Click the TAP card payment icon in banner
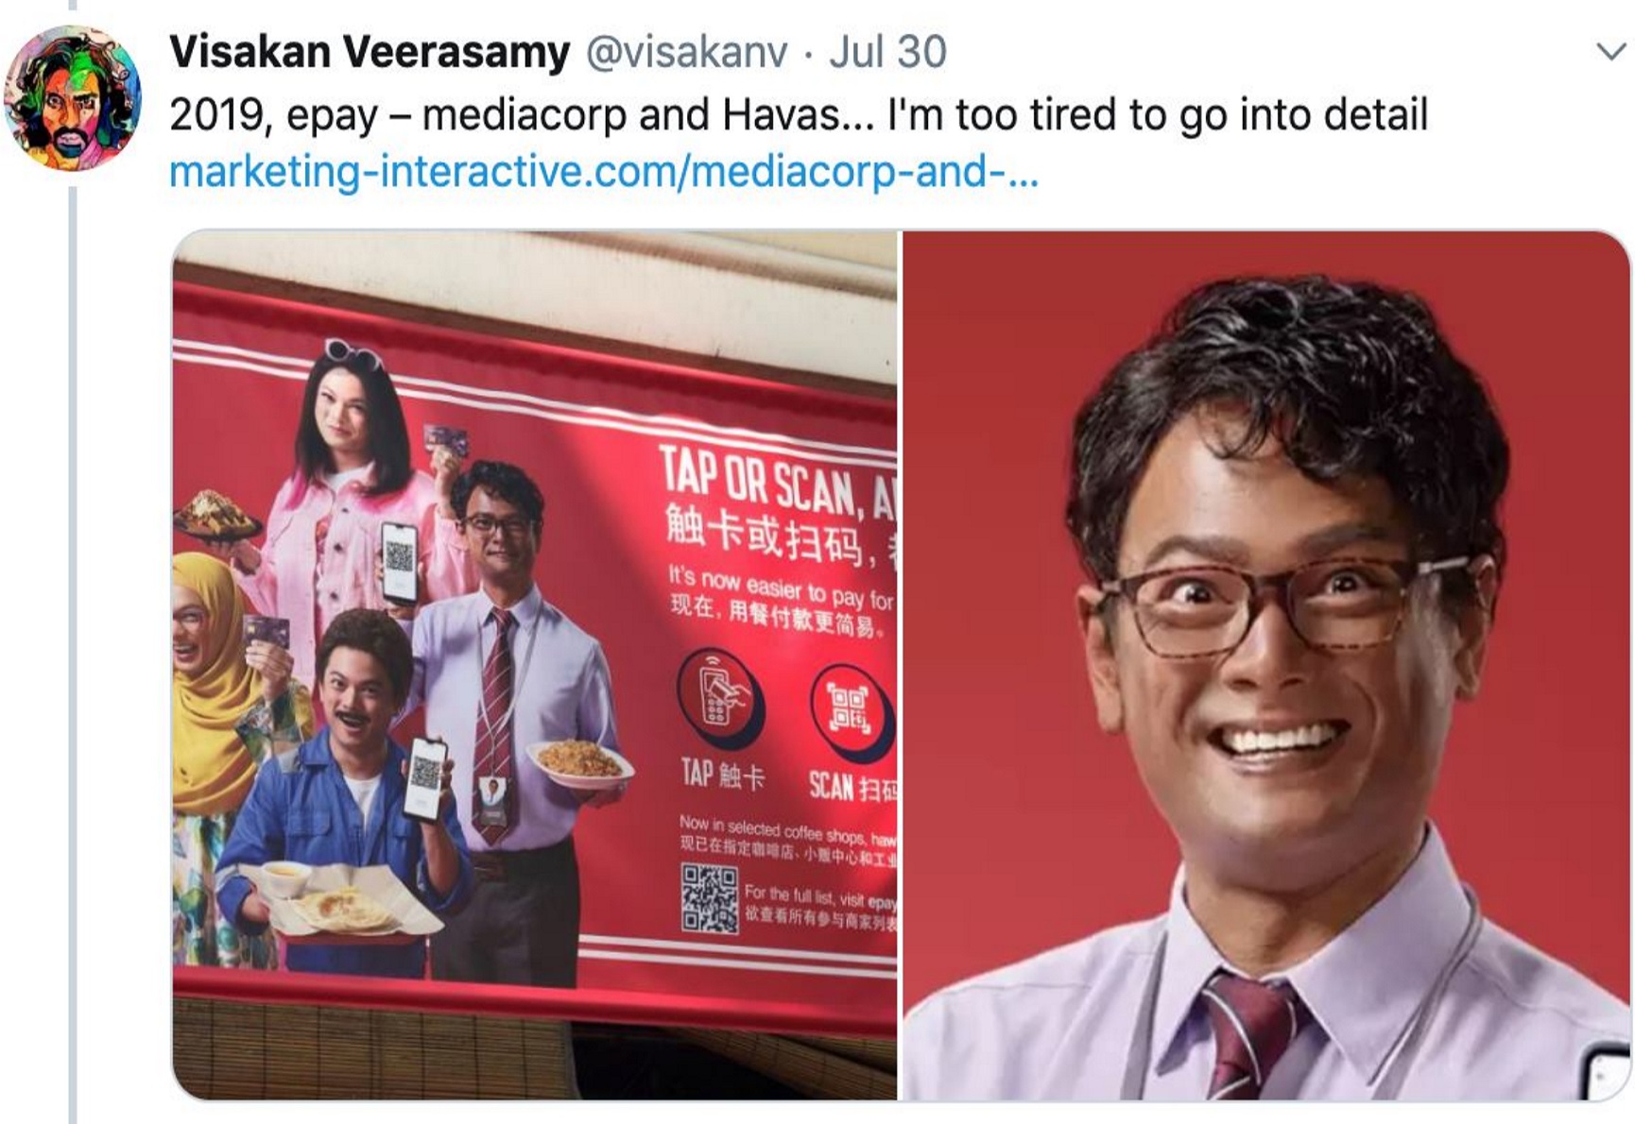 [x=720, y=699]
